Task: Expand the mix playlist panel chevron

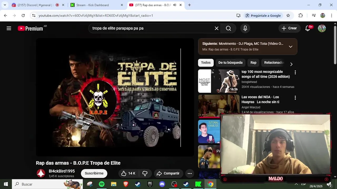Action: tap(290, 46)
